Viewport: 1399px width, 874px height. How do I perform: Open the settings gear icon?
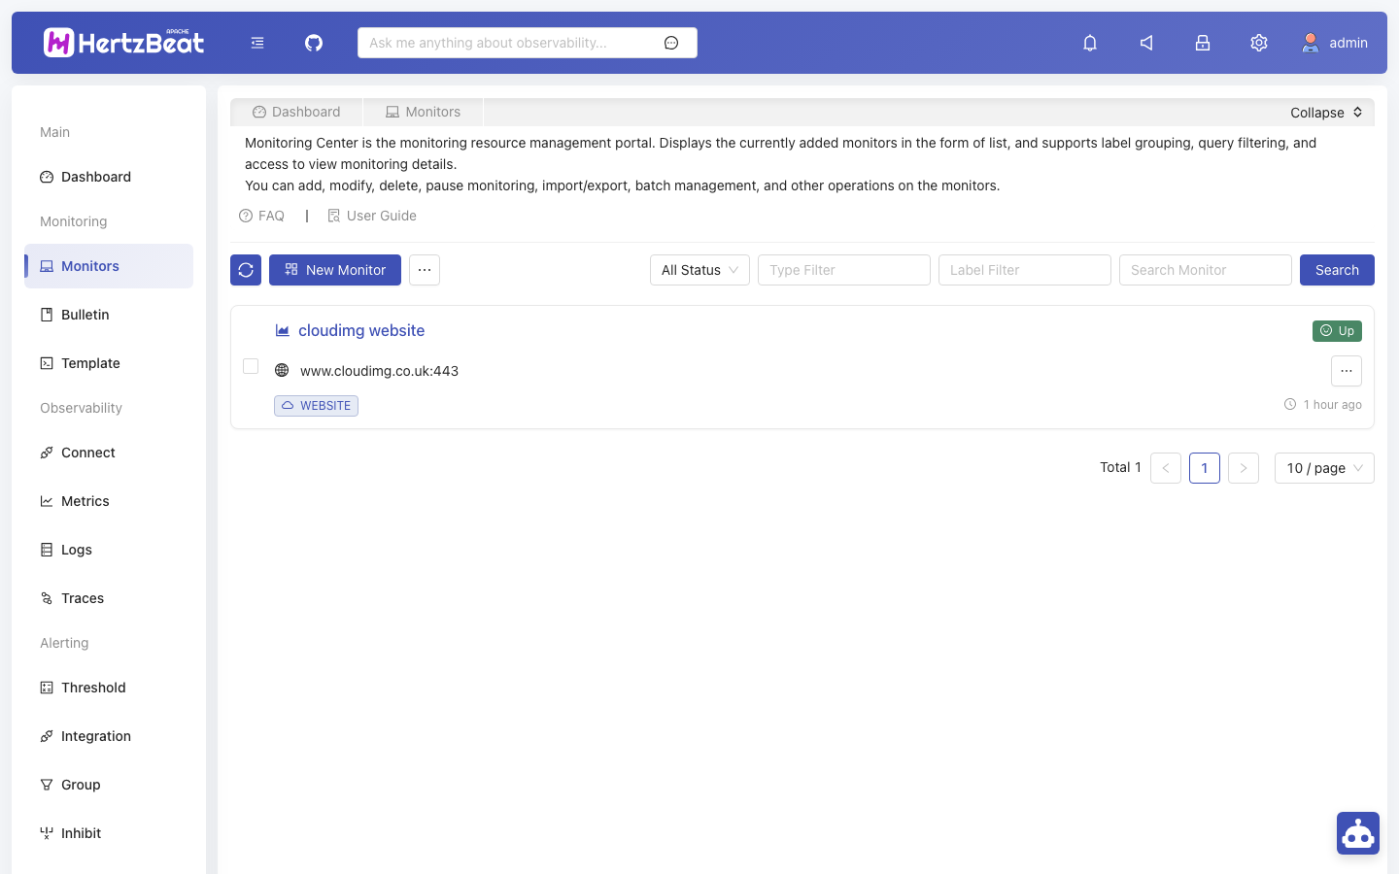tap(1259, 43)
